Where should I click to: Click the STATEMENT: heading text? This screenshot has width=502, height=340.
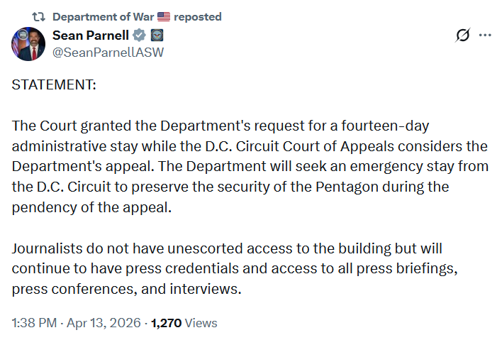tap(54, 84)
